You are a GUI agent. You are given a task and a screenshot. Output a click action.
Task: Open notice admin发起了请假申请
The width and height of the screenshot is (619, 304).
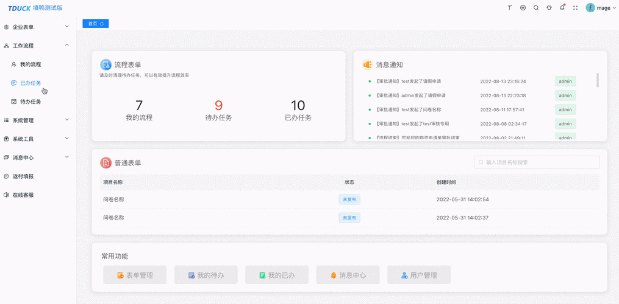410,95
